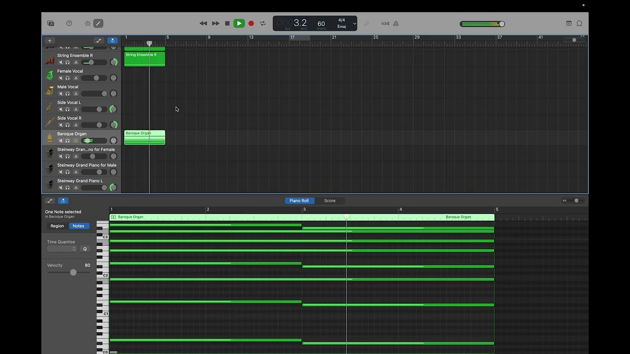Adjust tracks area horizontal zoom slider
630x354 pixels.
(575, 40)
